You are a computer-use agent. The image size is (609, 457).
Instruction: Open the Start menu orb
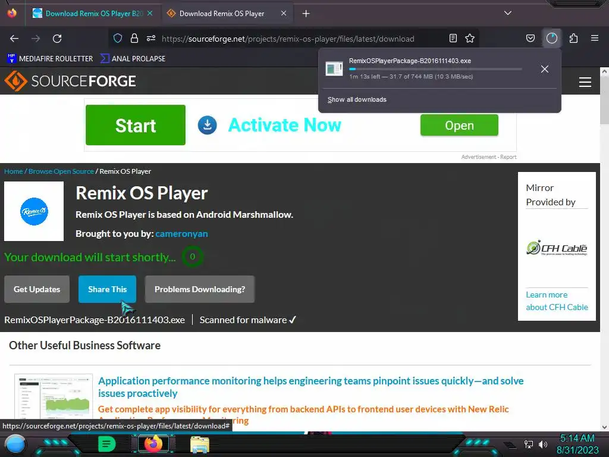(15, 445)
